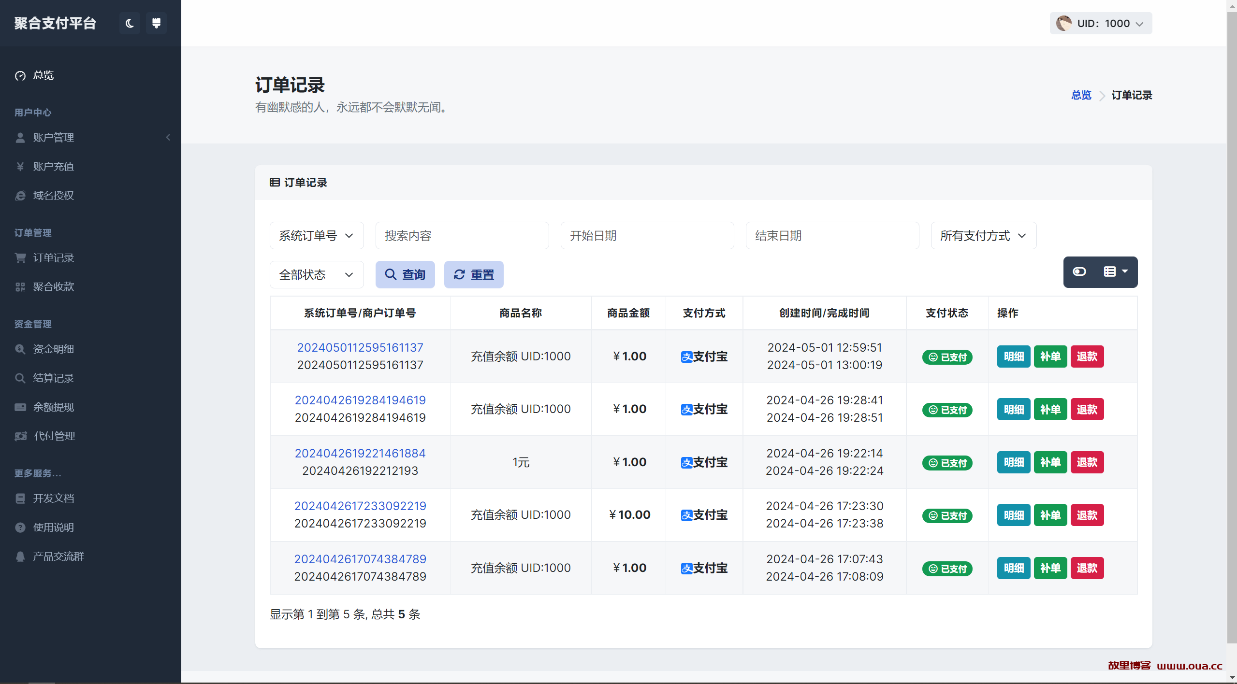Collapse the sidebar with the chevron near 账户管理
This screenshot has height=684, width=1237.
click(168, 137)
